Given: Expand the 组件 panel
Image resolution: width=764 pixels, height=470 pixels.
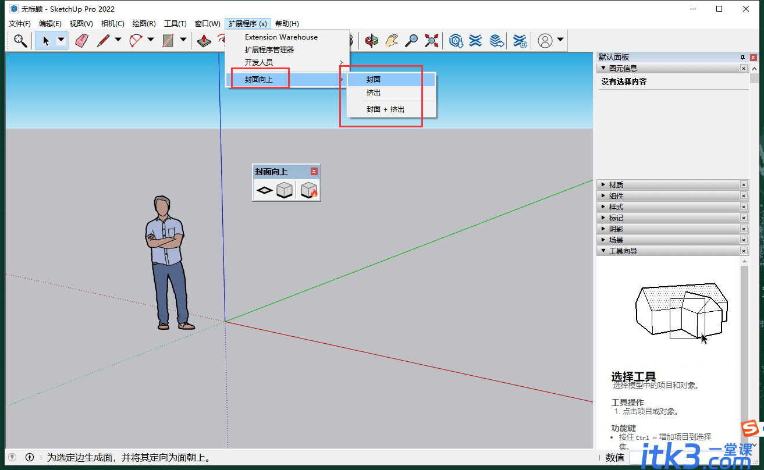Looking at the screenshot, I should [603, 195].
